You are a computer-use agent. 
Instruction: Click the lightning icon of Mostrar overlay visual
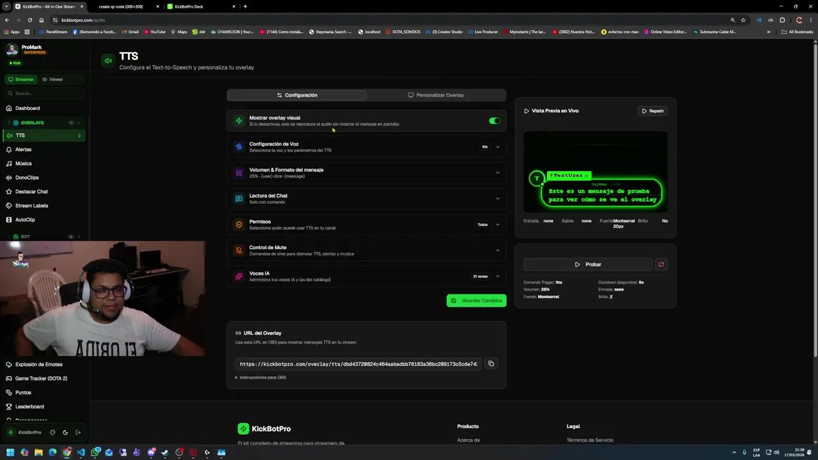(239, 121)
